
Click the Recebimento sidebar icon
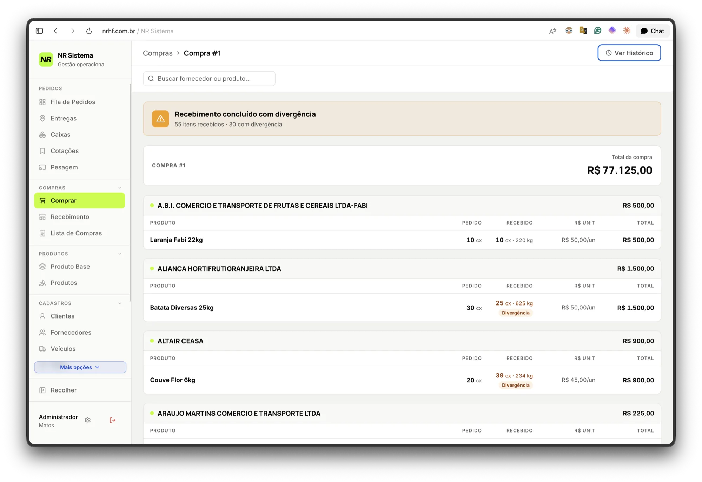point(42,217)
